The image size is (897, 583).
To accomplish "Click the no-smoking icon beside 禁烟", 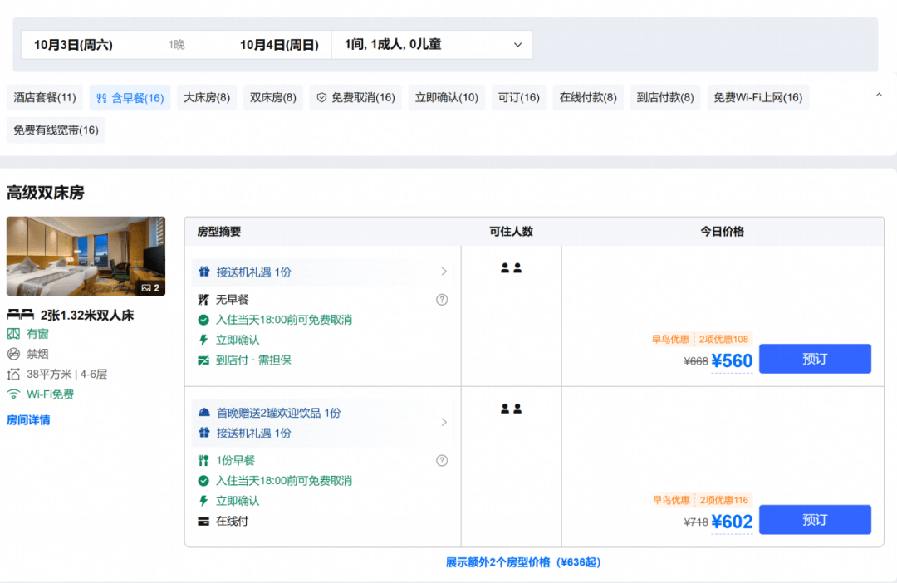I will [13, 354].
